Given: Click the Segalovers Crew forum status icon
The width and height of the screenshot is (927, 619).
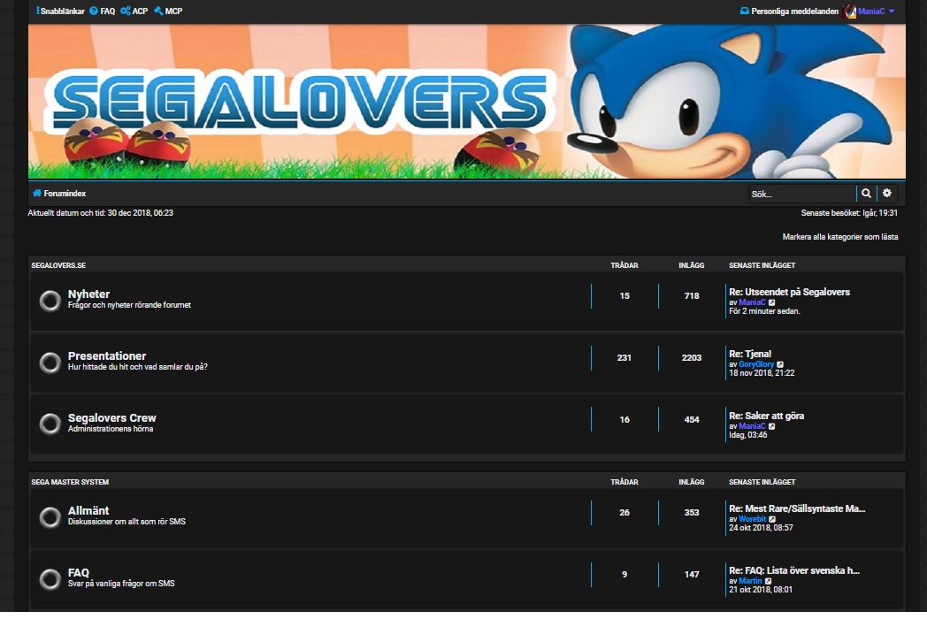Looking at the screenshot, I should (50, 424).
